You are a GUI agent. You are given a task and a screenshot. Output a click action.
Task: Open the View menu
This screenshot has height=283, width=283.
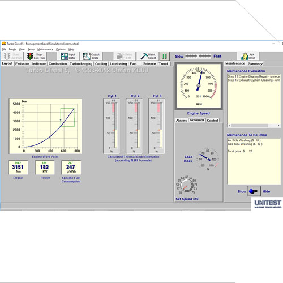22,49
